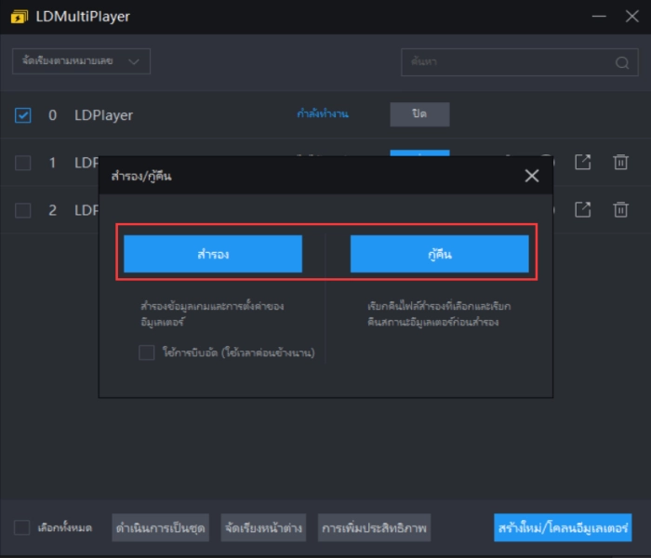The image size is (651, 558).
Task: Close the LDMultiPlayer window
Action: [631, 16]
